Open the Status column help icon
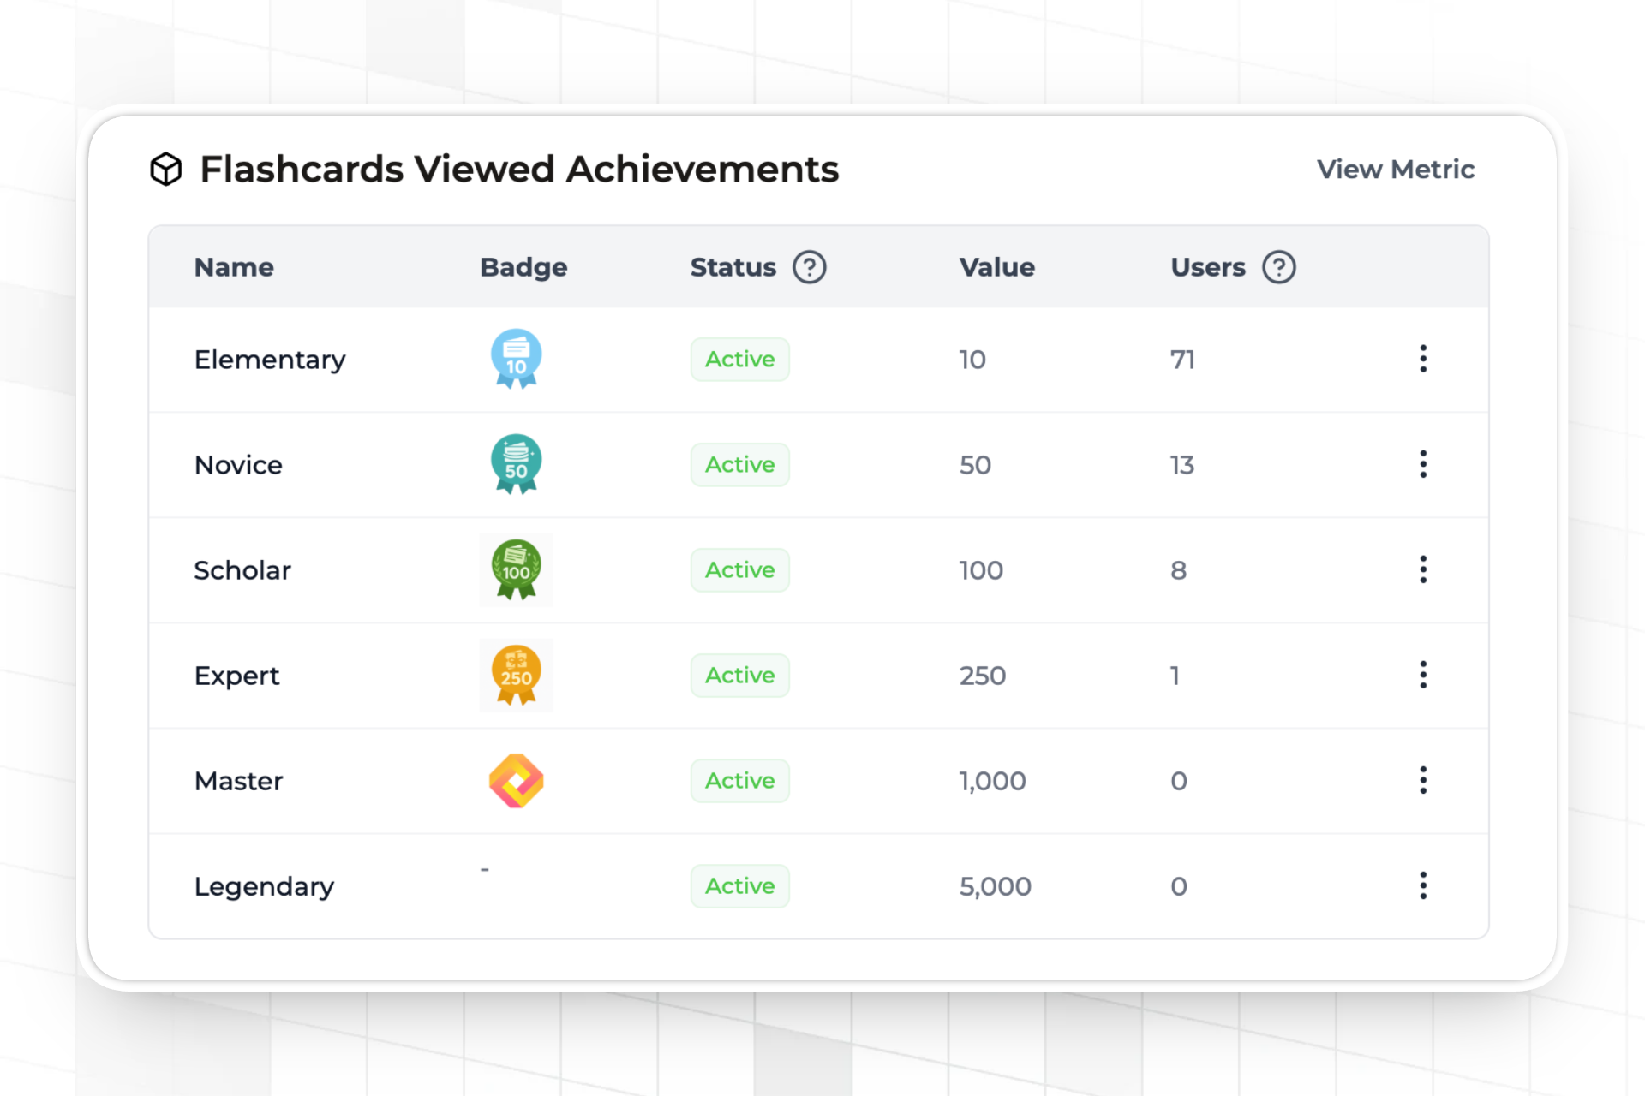The height and width of the screenshot is (1096, 1645). [x=810, y=266]
